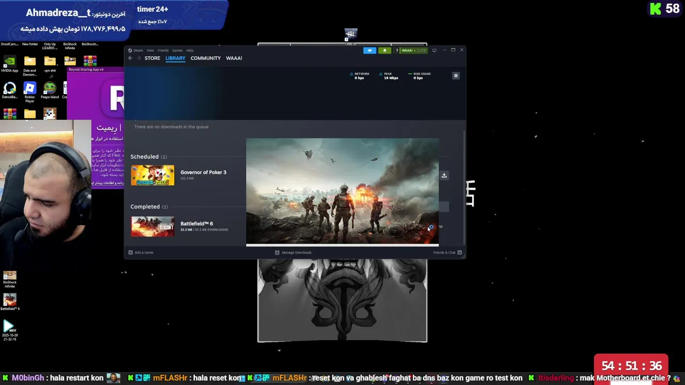
Task: Click the Battlefield™ 6 title text
Action: pos(196,224)
